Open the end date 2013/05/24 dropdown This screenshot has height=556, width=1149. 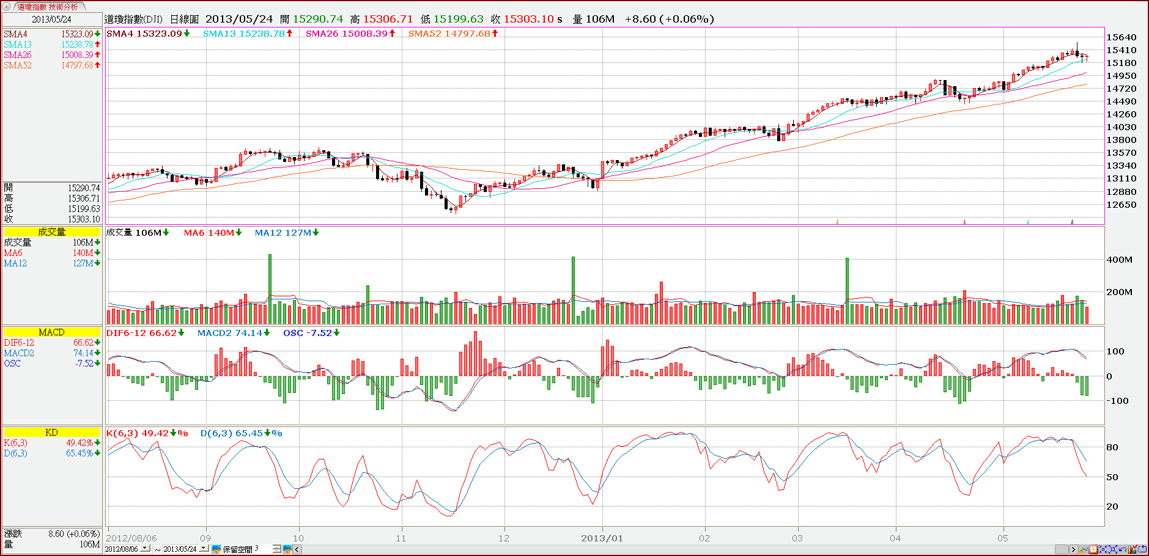pyautogui.click(x=204, y=548)
